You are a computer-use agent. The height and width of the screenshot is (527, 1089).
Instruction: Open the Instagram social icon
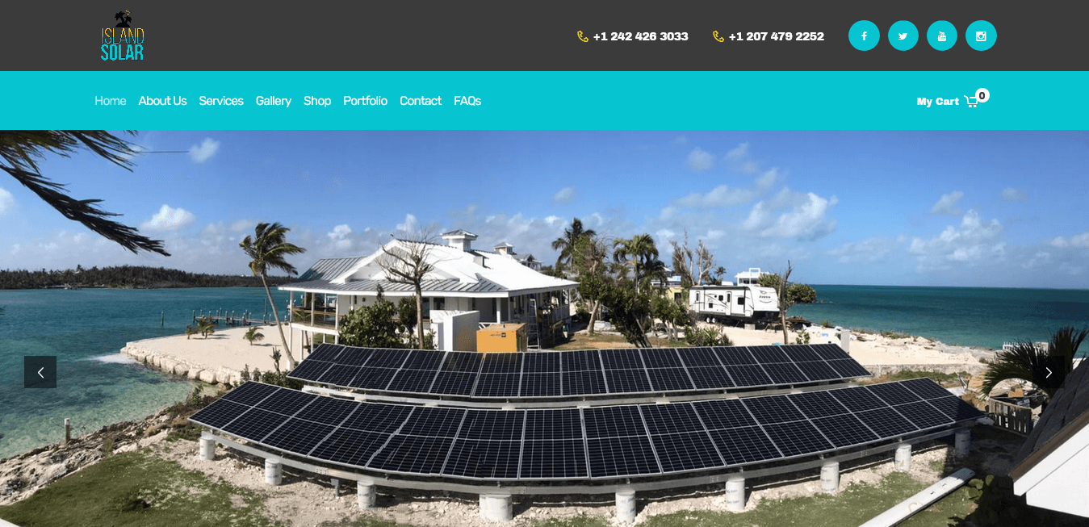coord(982,36)
